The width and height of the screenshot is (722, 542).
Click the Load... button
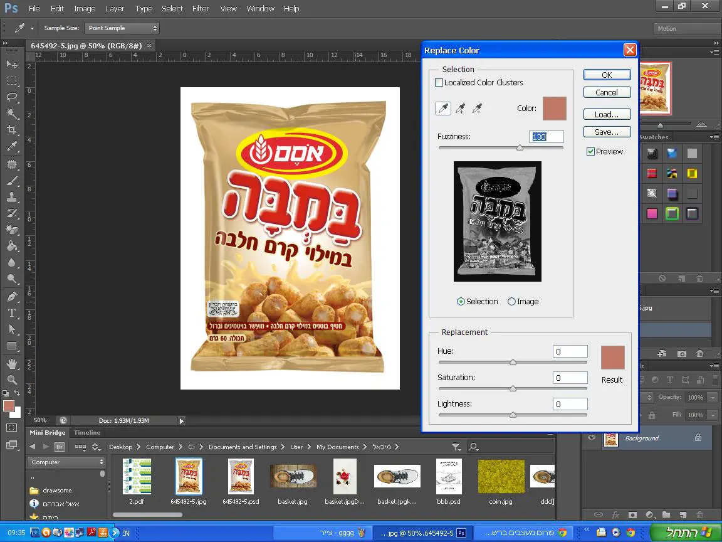(607, 115)
